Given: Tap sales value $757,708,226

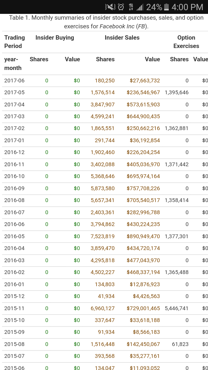Looking at the screenshot, I should click(x=143, y=188).
